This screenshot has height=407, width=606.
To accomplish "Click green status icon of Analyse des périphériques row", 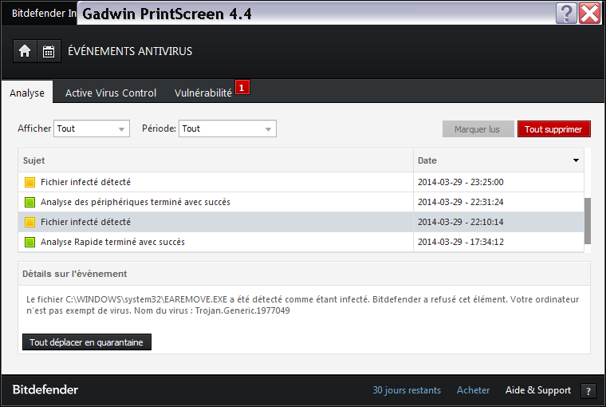I will click(30, 202).
